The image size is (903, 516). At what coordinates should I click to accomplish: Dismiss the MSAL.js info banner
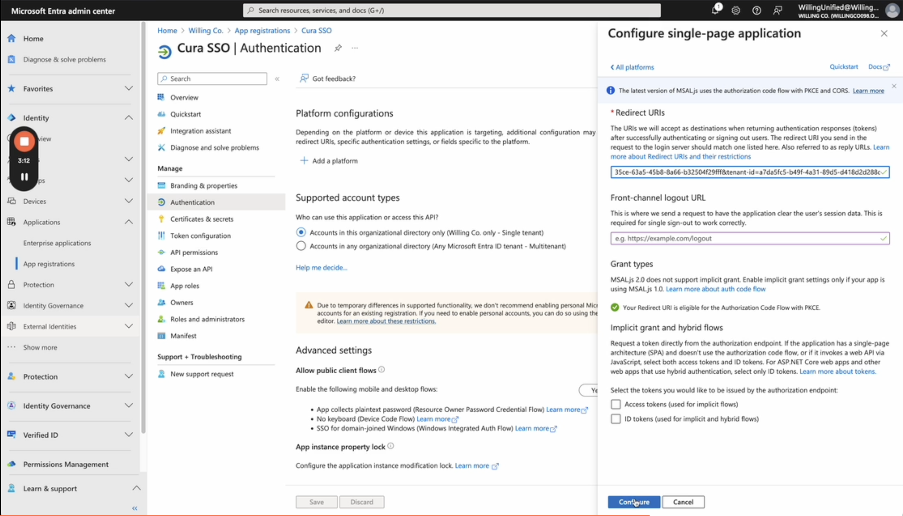click(x=894, y=86)
